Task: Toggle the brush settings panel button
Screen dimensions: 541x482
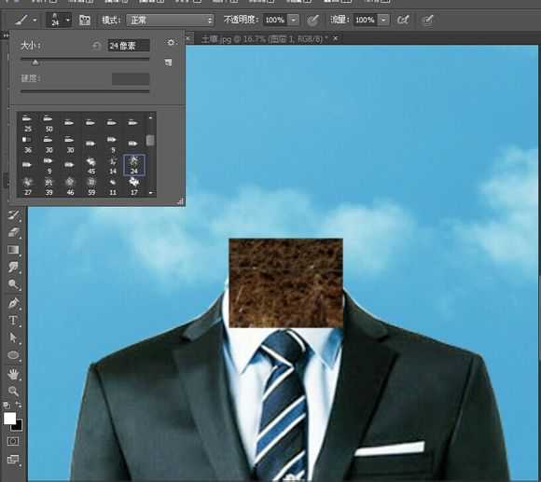Action: coord(85,20)
